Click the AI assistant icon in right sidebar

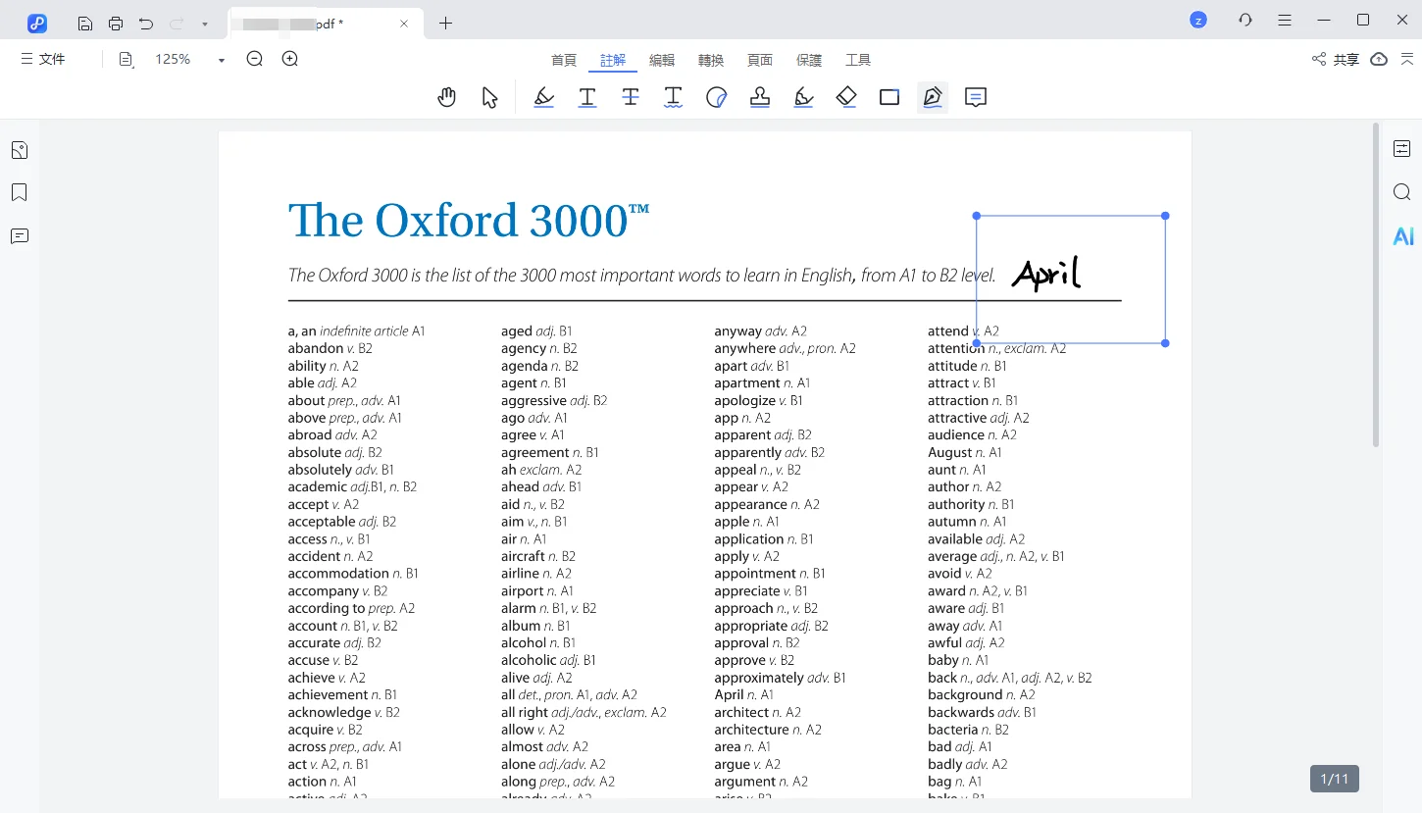pos(1402,236)
